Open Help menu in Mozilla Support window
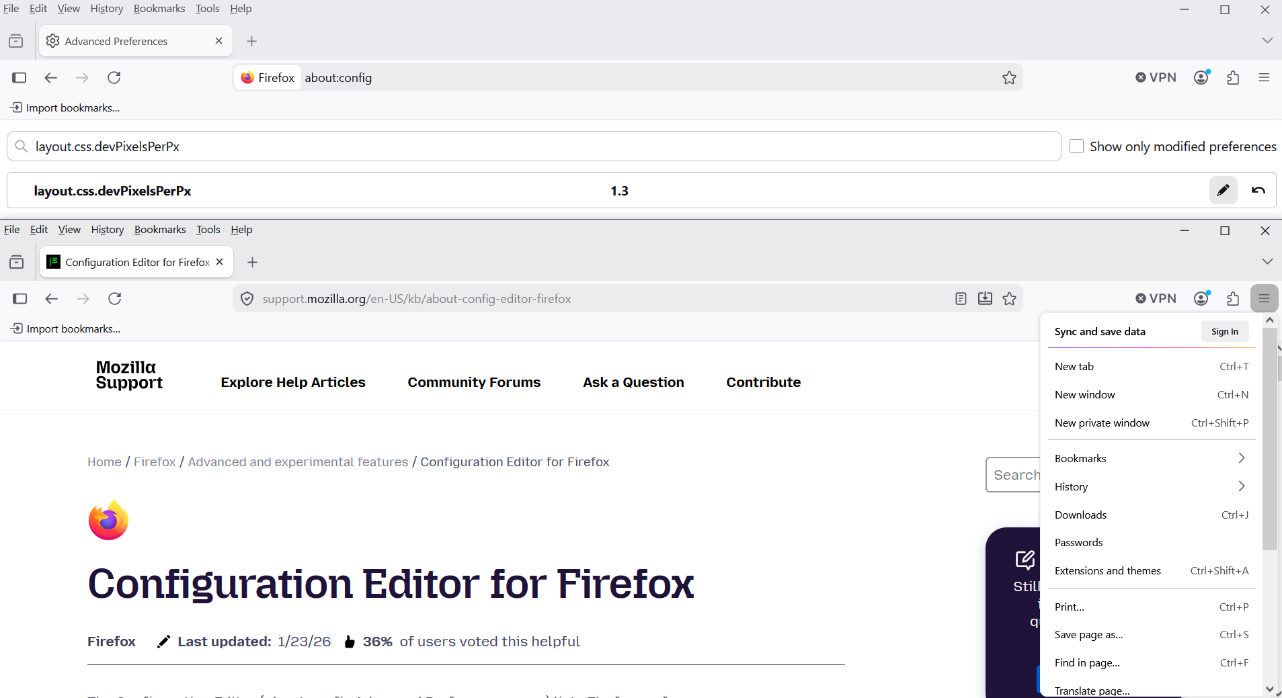 [x=241, y=230]
